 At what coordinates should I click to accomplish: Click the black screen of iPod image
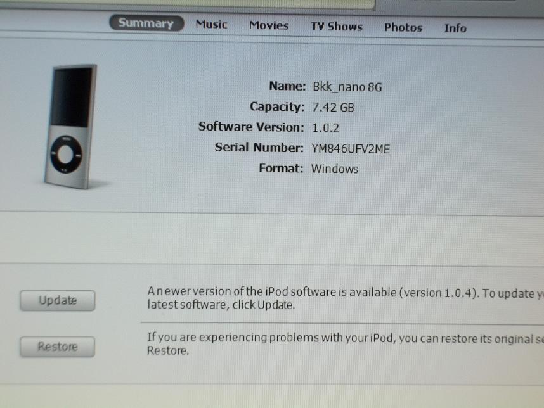click(71, 97)
